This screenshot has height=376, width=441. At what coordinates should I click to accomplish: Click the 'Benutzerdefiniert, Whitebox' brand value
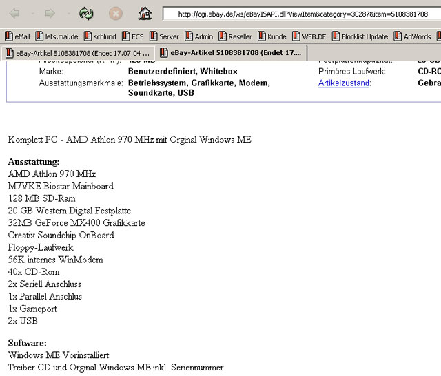[183, 72]
